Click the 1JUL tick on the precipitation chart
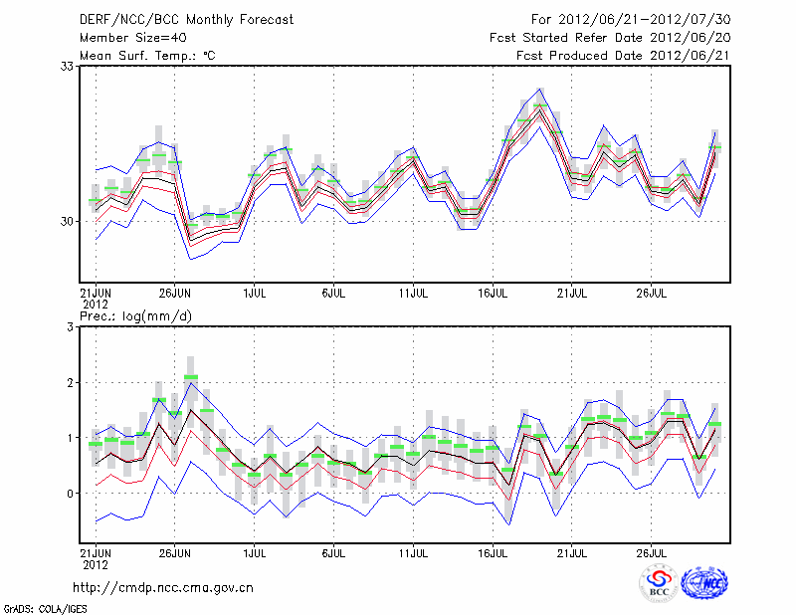 [255, 549]
